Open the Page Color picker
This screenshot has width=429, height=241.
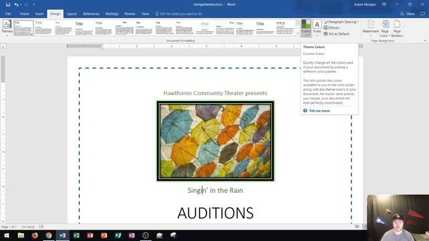385,28
